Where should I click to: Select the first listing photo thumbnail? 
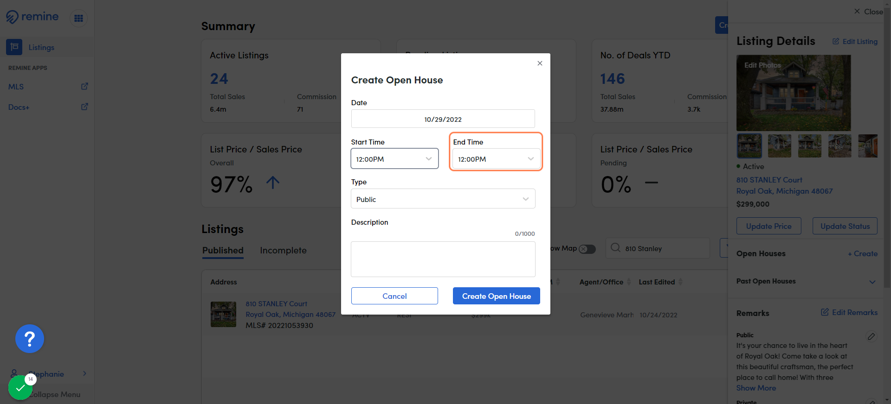(x=749, y=146)
